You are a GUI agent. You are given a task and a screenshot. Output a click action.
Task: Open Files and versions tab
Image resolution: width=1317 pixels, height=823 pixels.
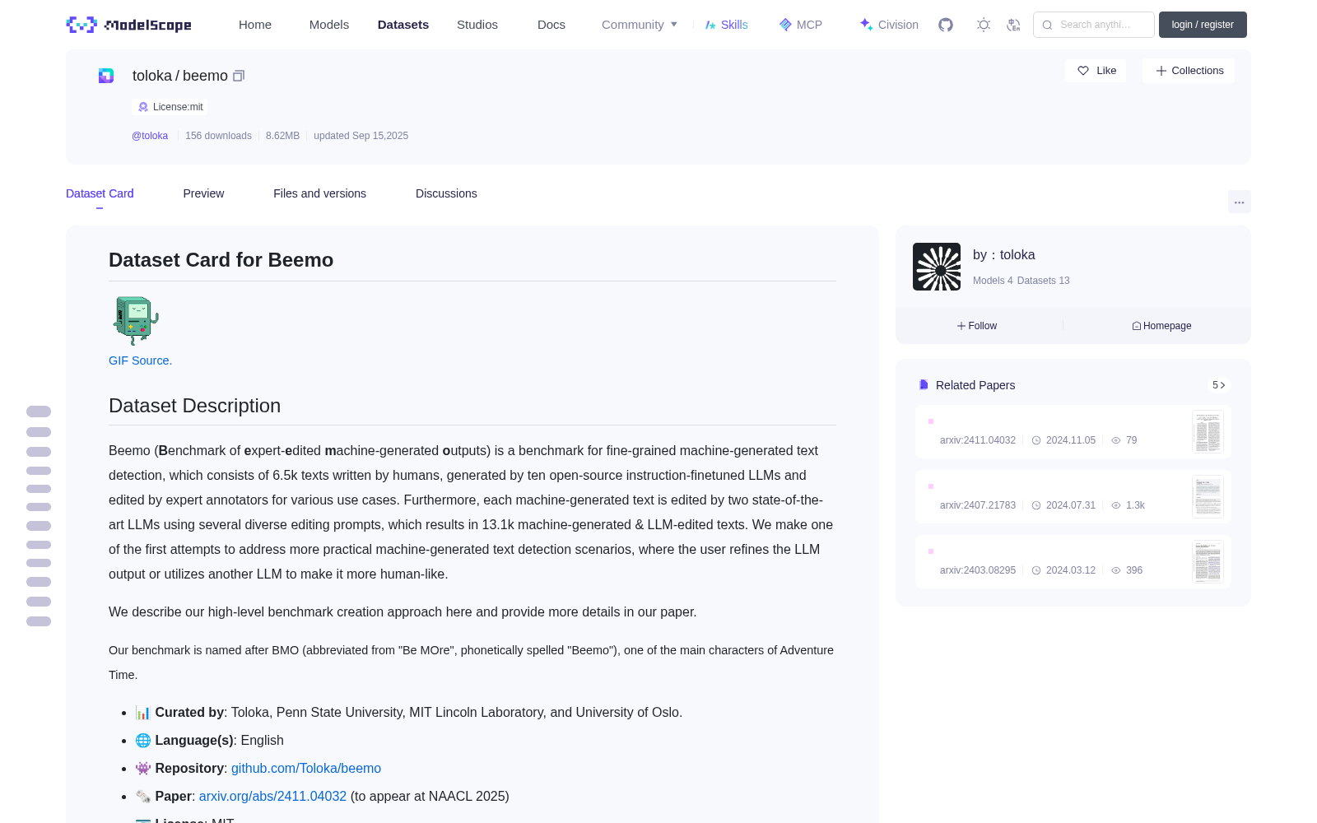319,193
